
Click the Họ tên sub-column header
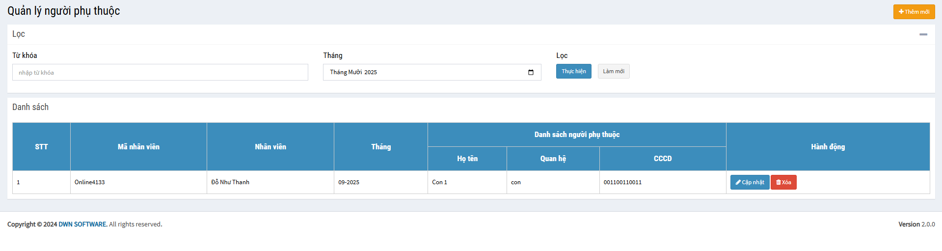coord(467,159)
